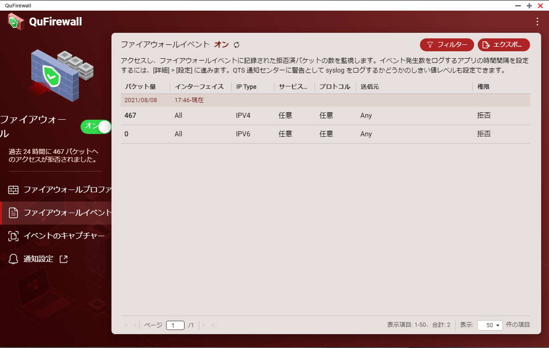
Task: Click the 表示項目: 1-50、合計: 2 text
Action: tap(419, 325)
